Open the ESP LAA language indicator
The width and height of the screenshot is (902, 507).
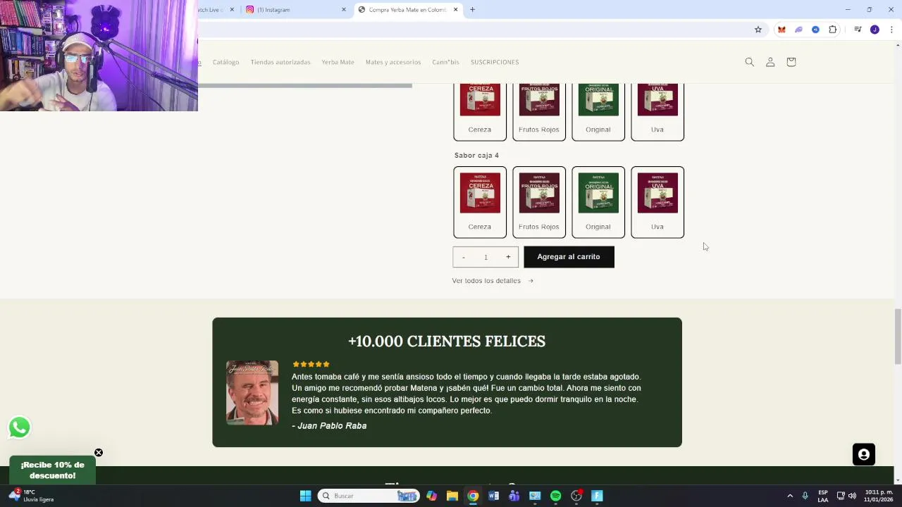pos(823,496)
